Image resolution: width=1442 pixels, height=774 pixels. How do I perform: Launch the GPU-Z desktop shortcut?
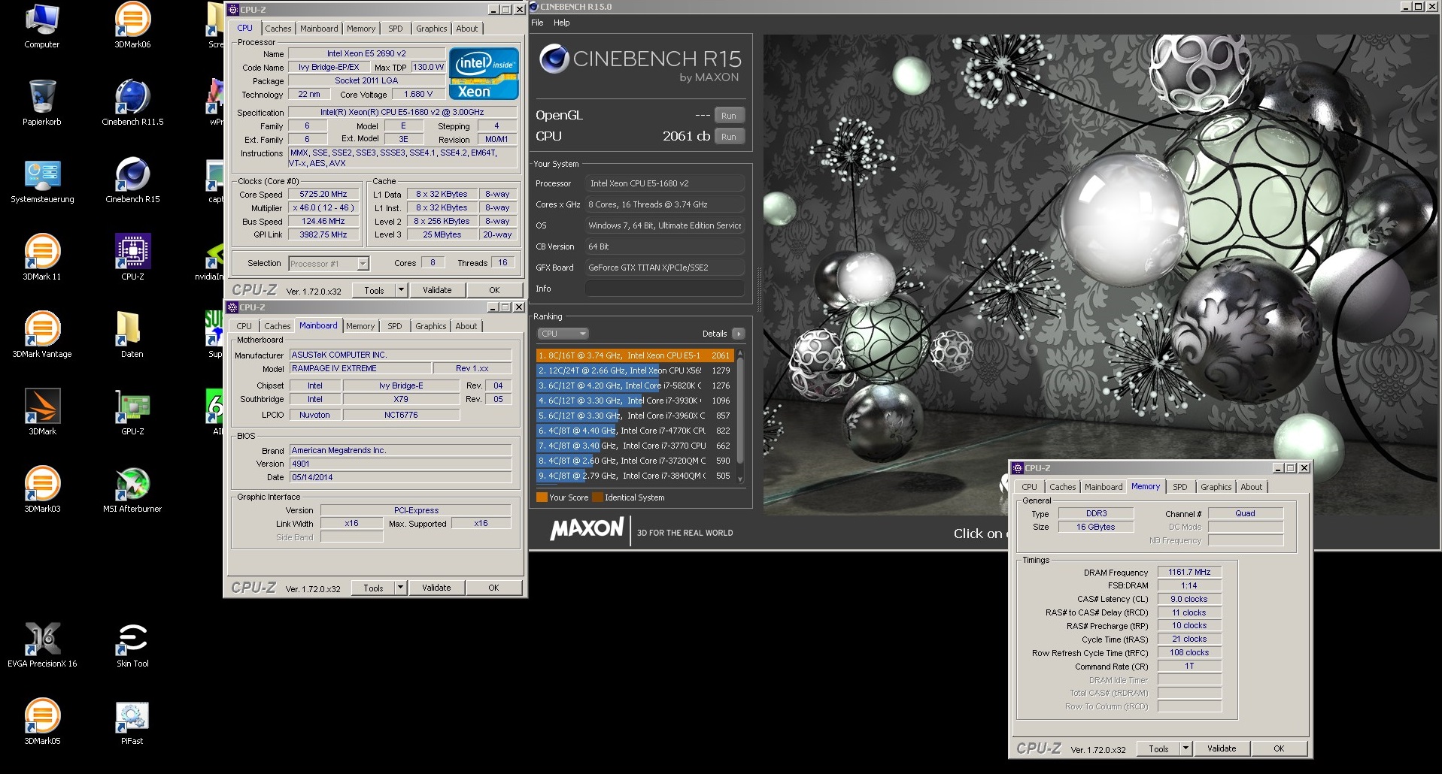[132, 413]
